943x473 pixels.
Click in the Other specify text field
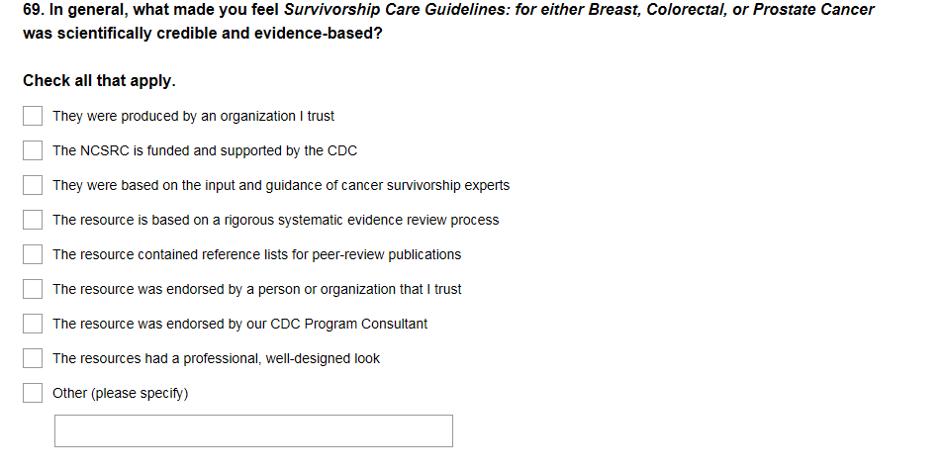tap(253, 431)
